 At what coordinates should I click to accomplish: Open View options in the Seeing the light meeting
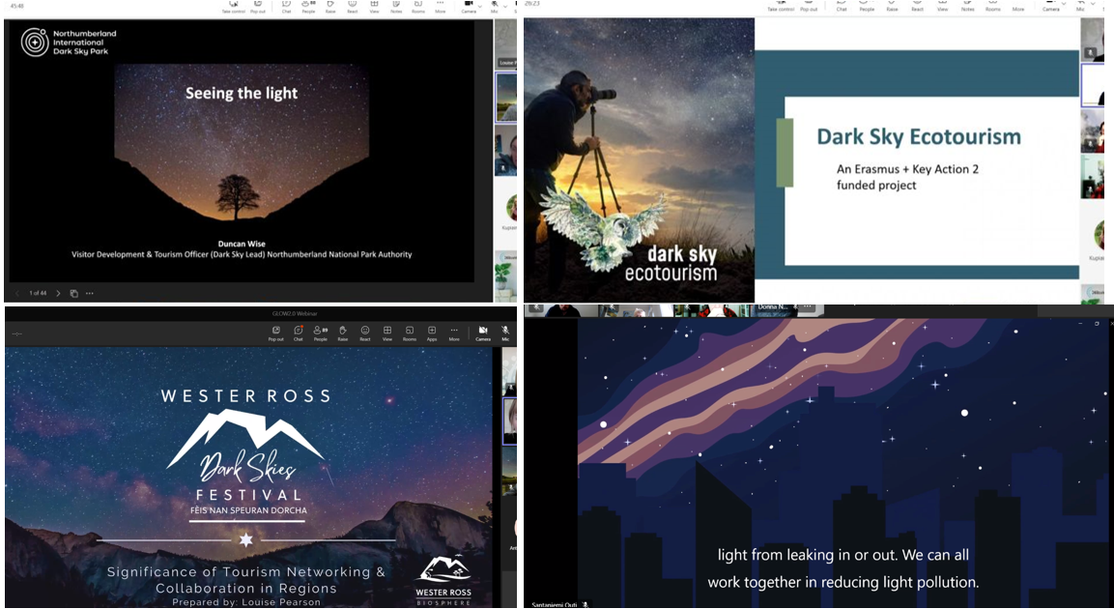[x=375, y=7]
